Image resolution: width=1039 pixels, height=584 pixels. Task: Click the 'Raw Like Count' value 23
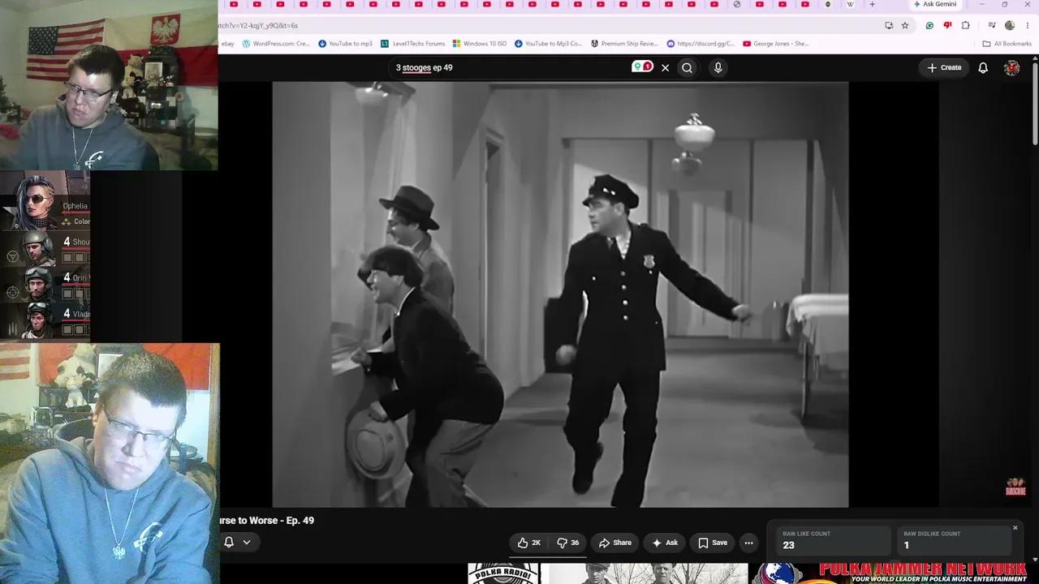pyautogui.click(x=788, y=545)
